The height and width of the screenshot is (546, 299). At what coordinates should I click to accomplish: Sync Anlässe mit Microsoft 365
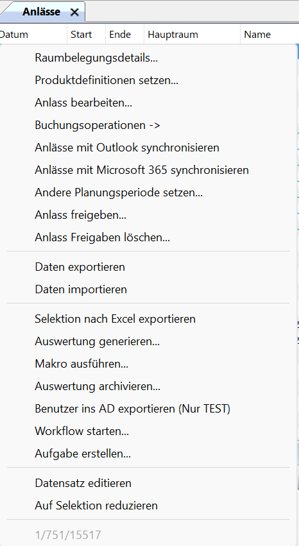click(148, 170)
